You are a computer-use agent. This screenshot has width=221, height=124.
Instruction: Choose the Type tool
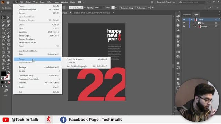coord(3,29)
